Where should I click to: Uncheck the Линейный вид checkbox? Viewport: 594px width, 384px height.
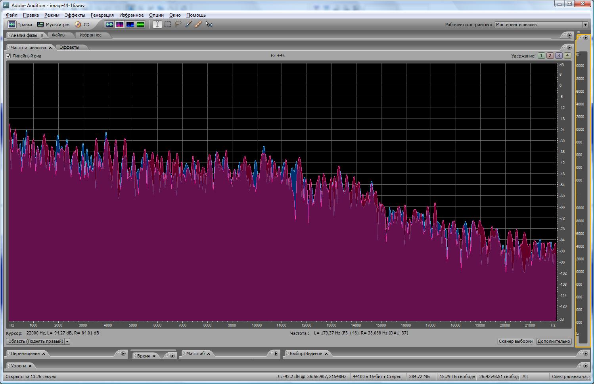pyautogui.click(x=8, y=56)
